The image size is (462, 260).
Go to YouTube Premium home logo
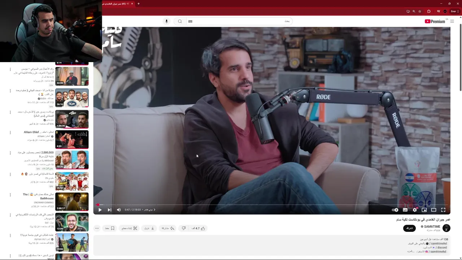pos(435,21)
